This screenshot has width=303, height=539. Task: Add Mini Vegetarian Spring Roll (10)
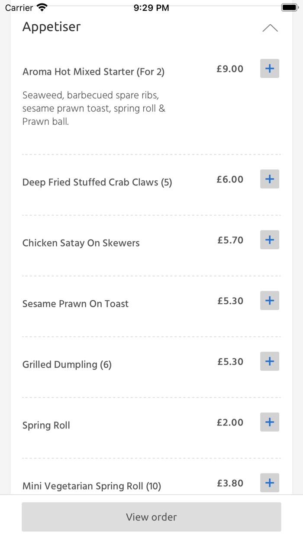(x=270, y=482)
